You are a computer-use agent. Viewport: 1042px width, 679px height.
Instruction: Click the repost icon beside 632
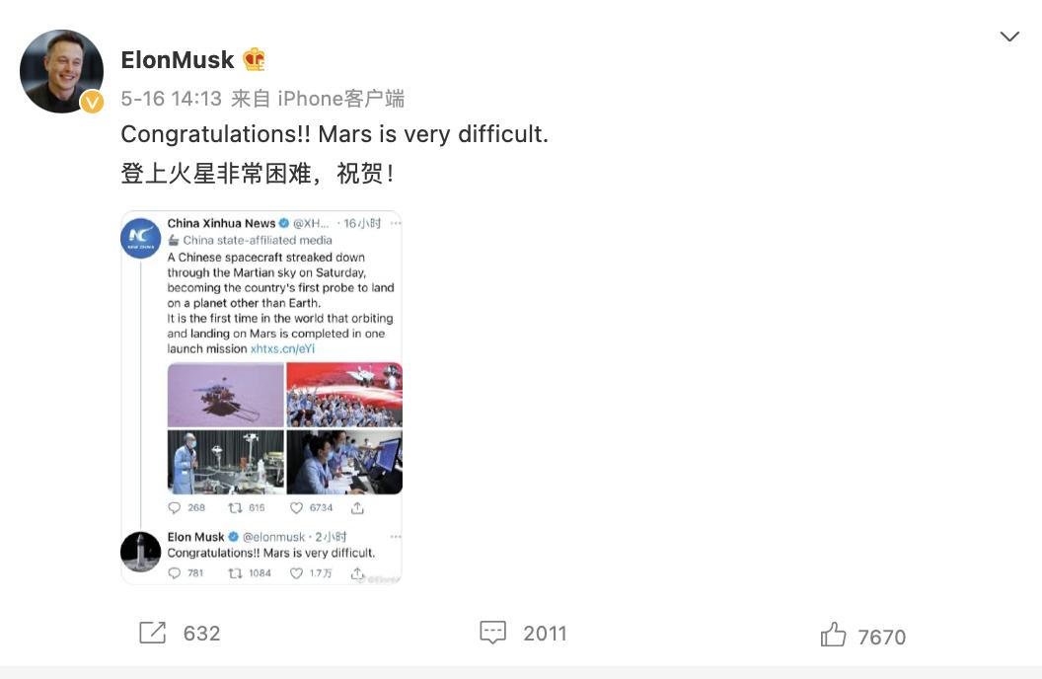click(x=153, y=633)
